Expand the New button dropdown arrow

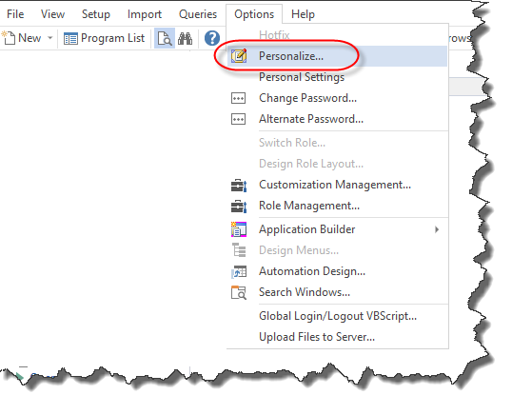pos(49,38)
